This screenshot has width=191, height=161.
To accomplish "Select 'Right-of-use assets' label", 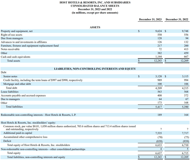I will [11, 35].
